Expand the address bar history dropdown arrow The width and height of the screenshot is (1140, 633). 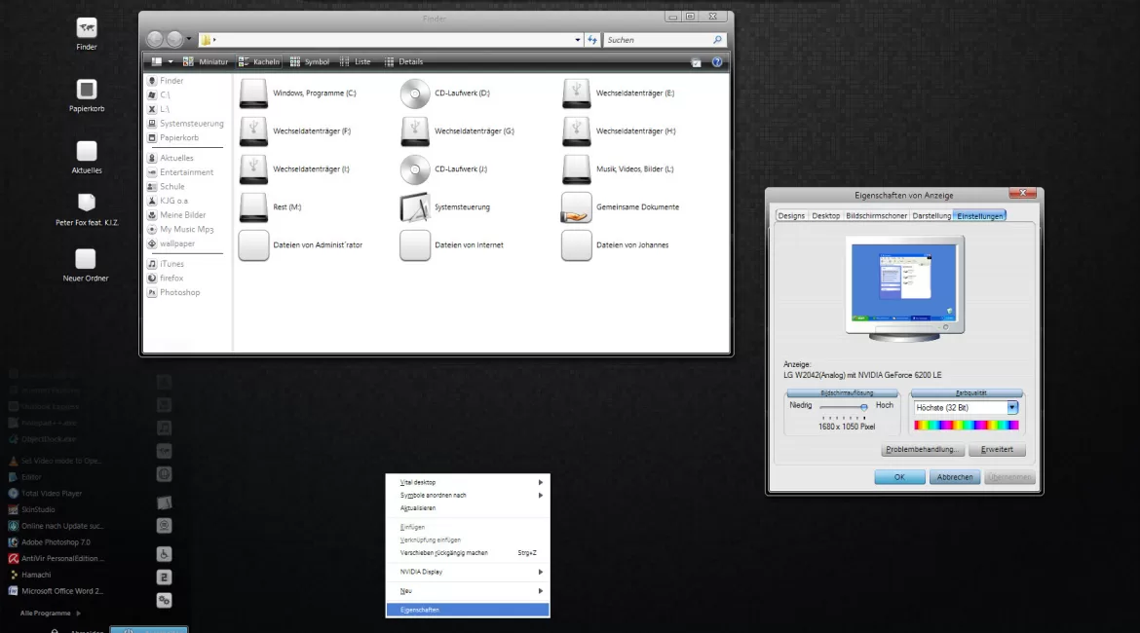578,40
